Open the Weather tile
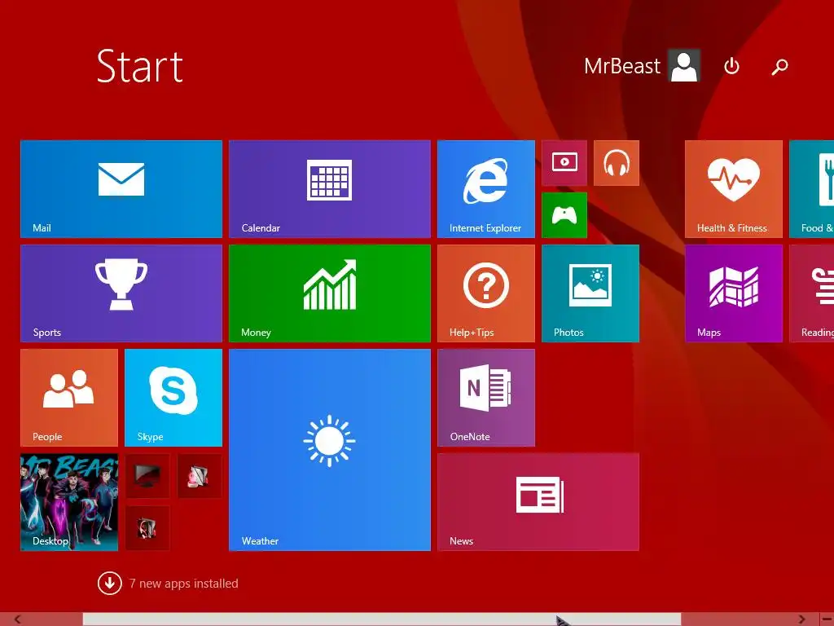The width and height of the screenshot is (834, 626). (x=330, y=450)
